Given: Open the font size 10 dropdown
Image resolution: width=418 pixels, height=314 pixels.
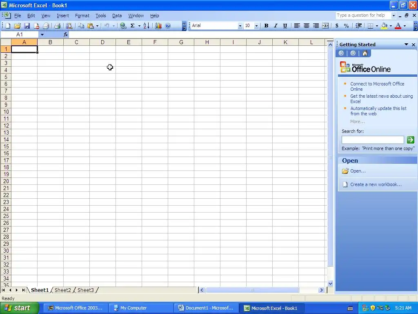Looking at the screenshot, I should click(256, 26).
